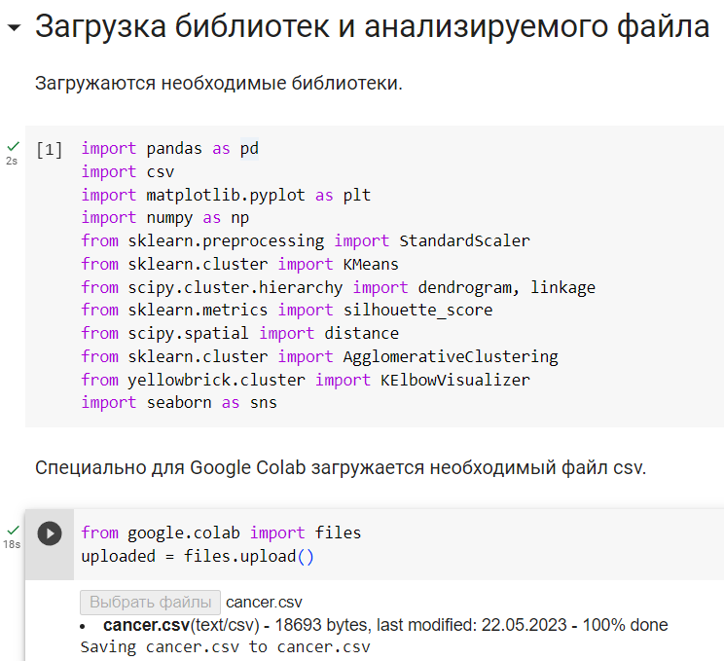Image resolution: width=724 pixels, height=661 pixels.
Task: Click the green checkmark of cell 1
Action: point(13,146)
